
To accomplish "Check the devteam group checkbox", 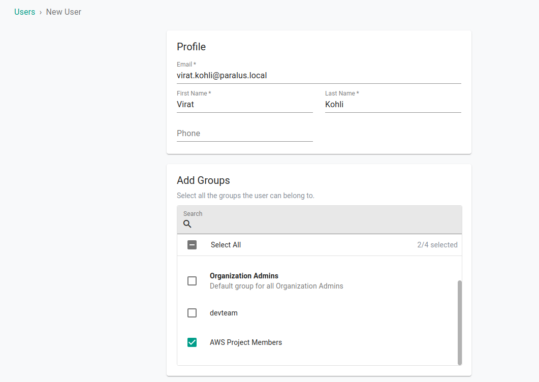I will point(192,313).
